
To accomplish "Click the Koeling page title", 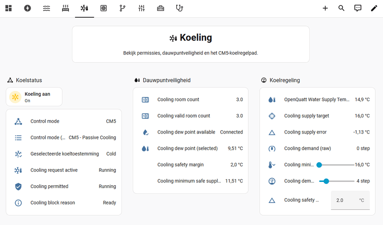I will (196, 38).
